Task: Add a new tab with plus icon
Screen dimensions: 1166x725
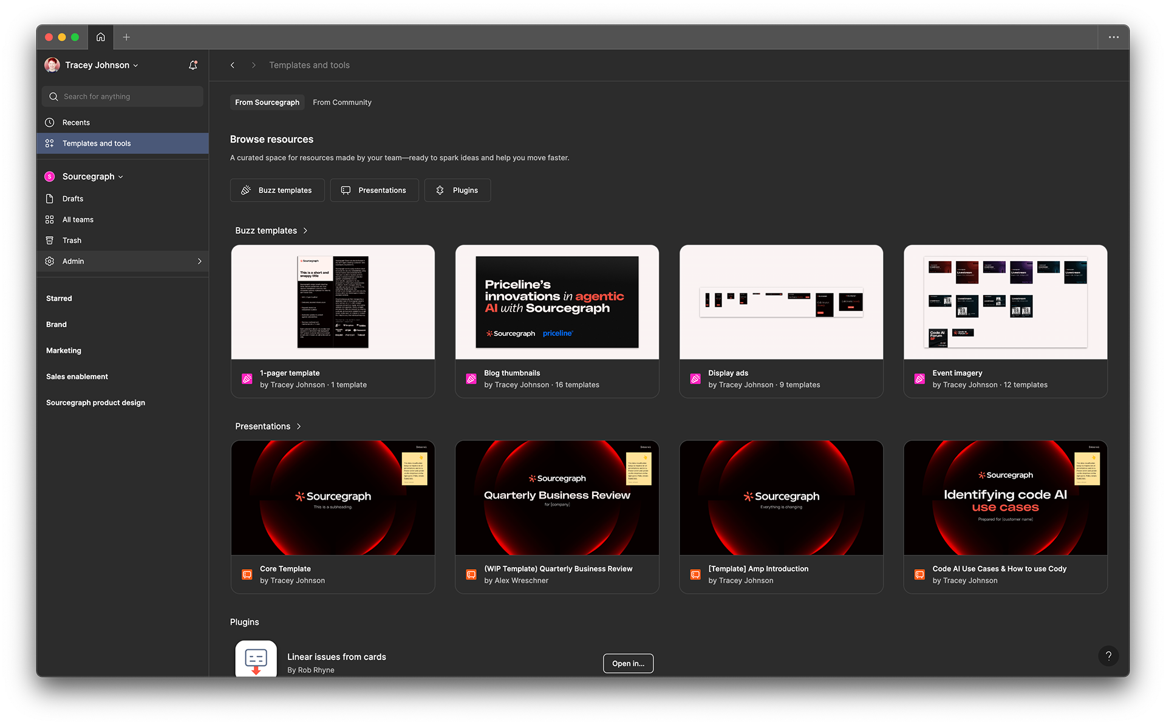Action: [x=126, y=37]
